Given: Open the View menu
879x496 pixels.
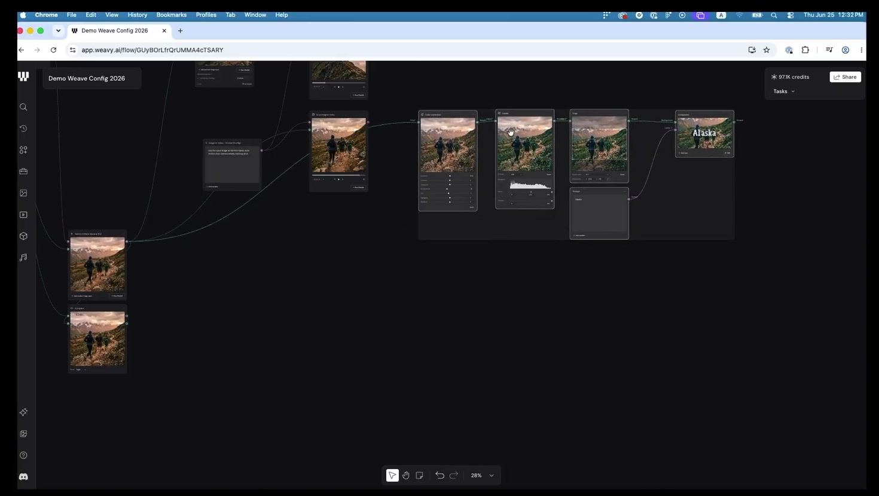Looking at the screenshot, I should pos(112,15).
